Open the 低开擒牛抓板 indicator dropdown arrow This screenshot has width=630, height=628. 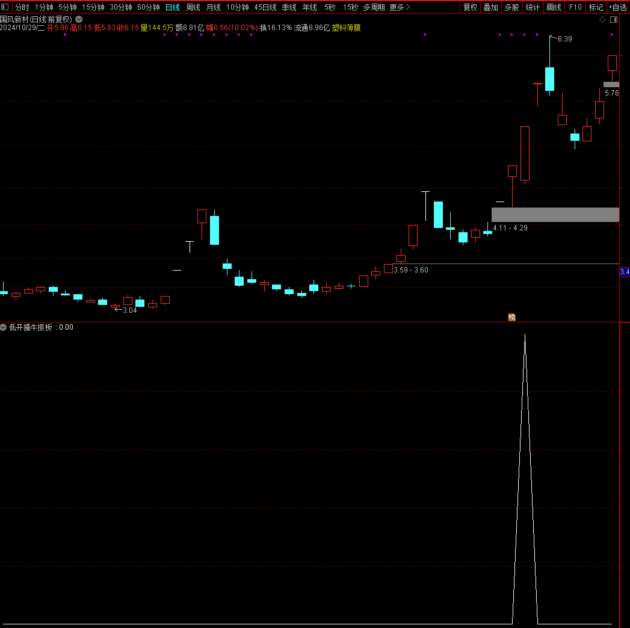4,327
